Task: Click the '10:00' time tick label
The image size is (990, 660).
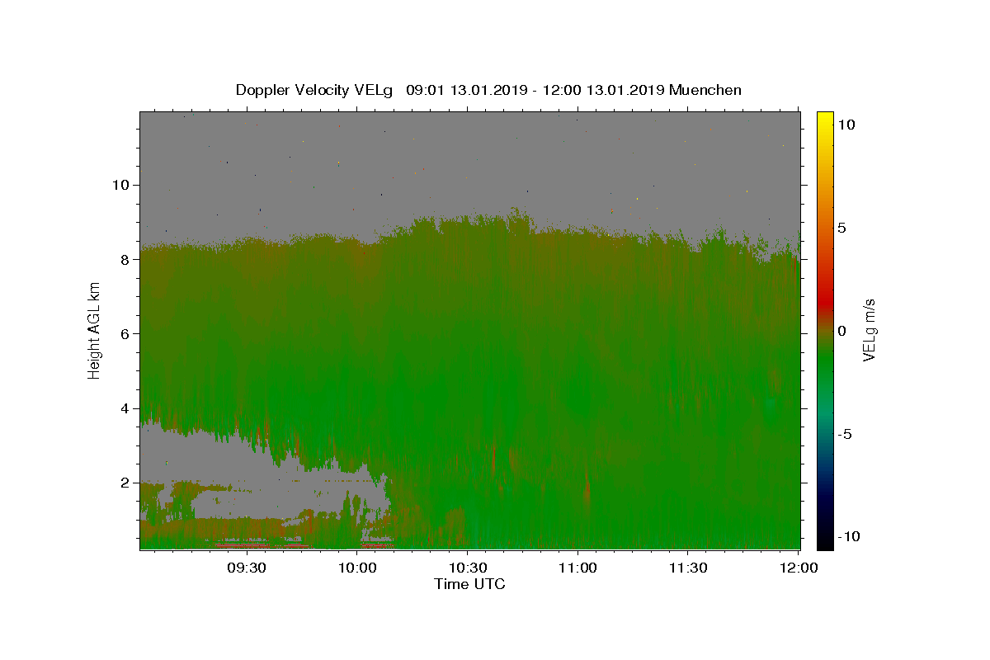Action: point(357,568)
